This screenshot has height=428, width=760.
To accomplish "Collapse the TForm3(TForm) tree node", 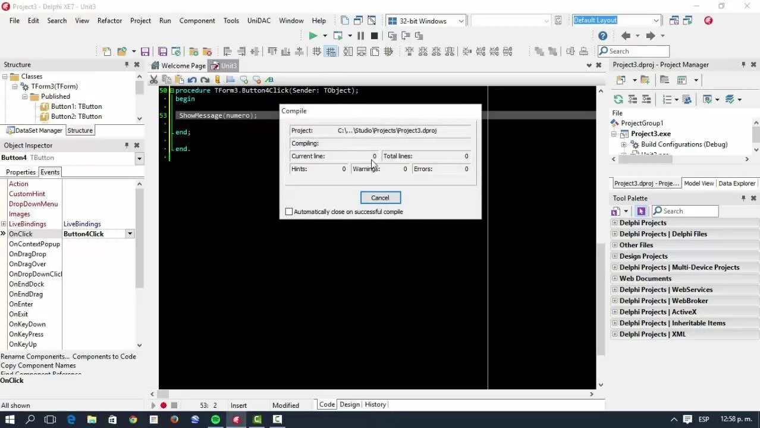I will tap(15, 87).
